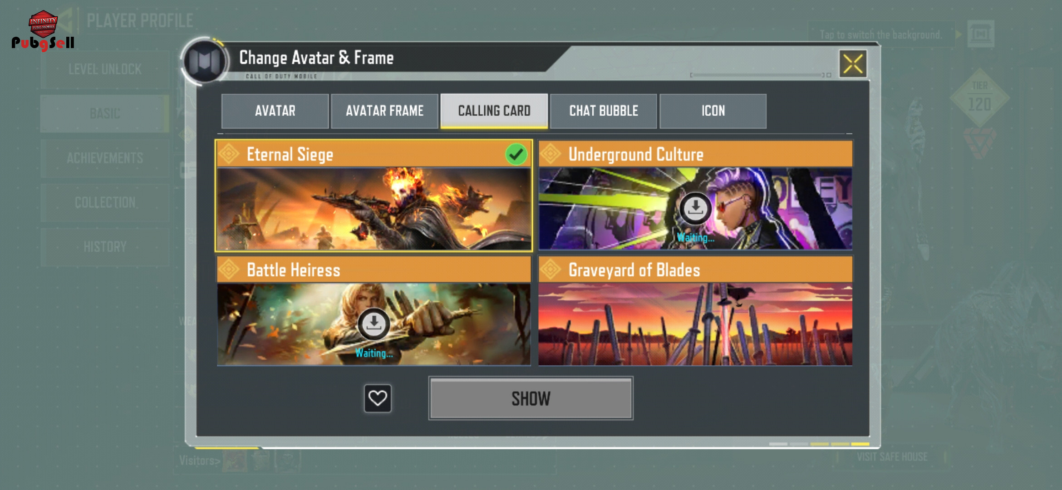Download the Underground Culture calling card
Screen dimensions: 1062x490
pos(695,208)
